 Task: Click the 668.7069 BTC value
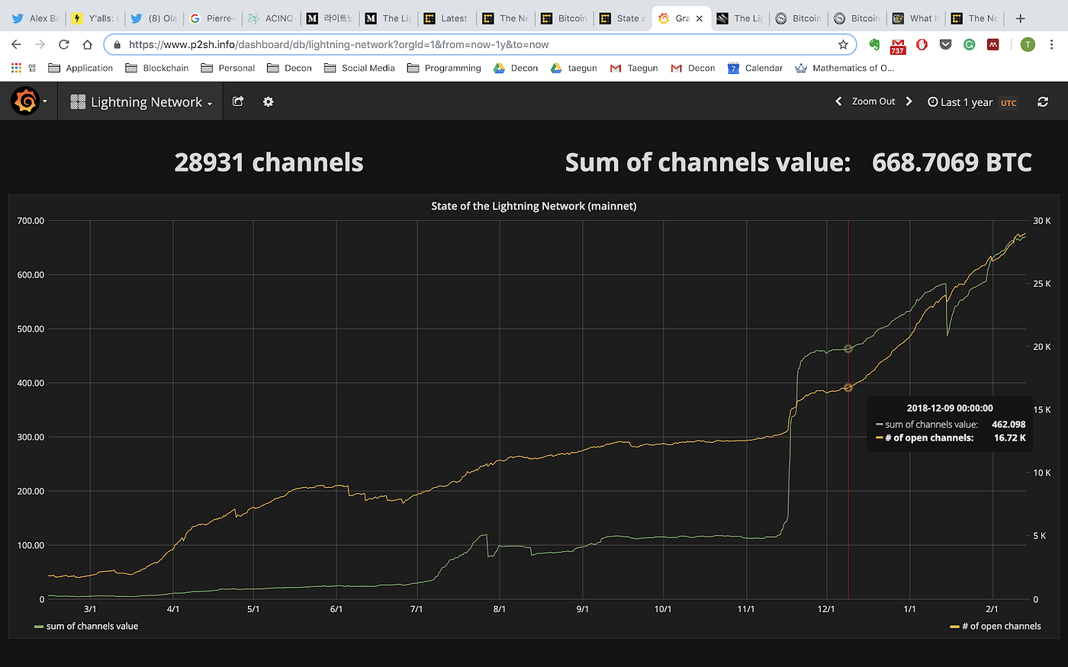point(951,162)
